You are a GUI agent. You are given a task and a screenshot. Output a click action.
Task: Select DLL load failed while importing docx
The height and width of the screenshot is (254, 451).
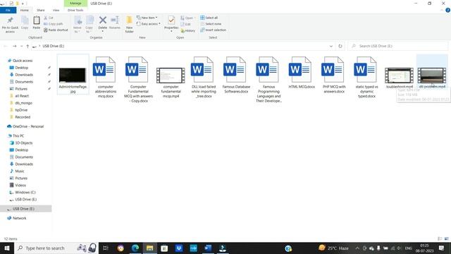tap(204, 77)
